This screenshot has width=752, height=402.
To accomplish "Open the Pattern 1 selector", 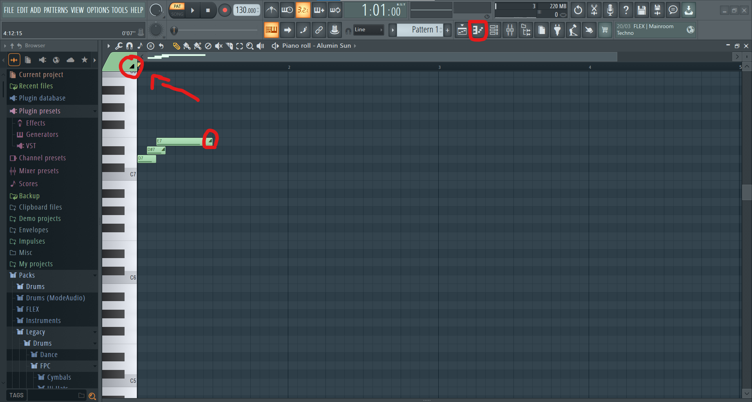I will (x=420, y=30).
